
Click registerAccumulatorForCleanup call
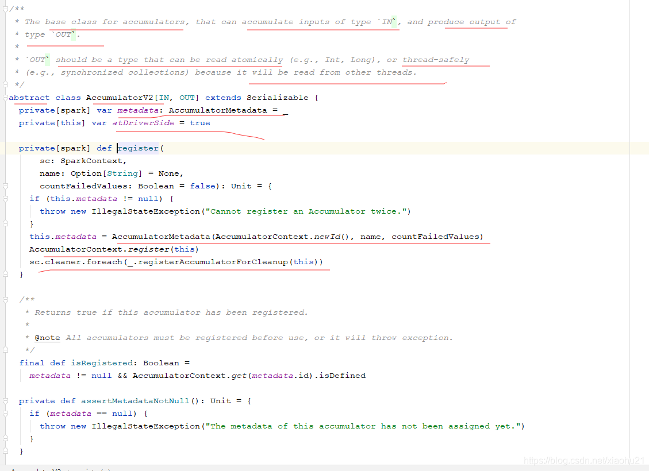point(213,262)
